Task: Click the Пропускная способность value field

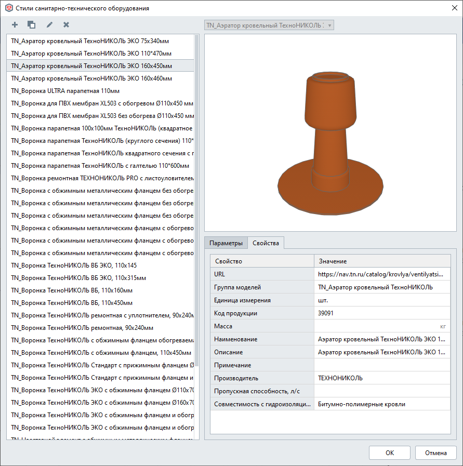Action: pyautogui.click(x=382, y=391)
